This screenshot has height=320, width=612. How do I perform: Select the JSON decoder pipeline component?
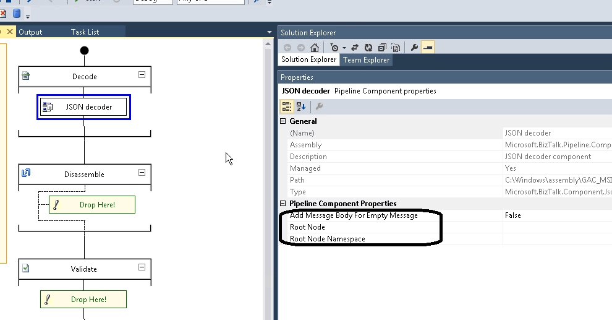tap(83, 107)
